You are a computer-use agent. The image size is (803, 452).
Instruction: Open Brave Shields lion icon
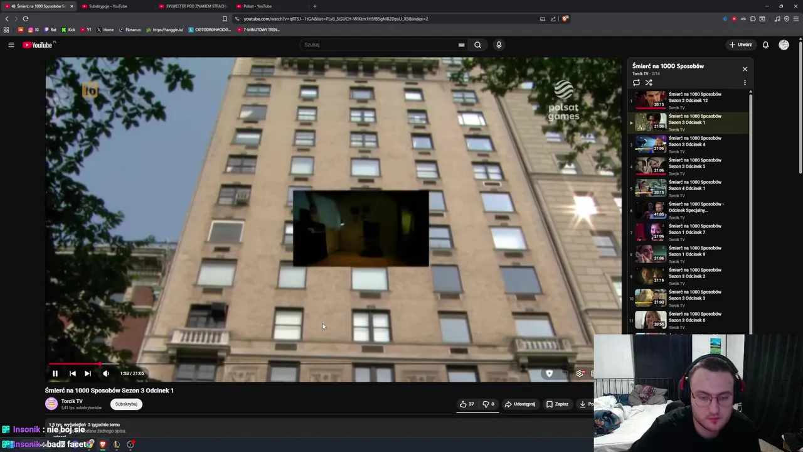565,19
